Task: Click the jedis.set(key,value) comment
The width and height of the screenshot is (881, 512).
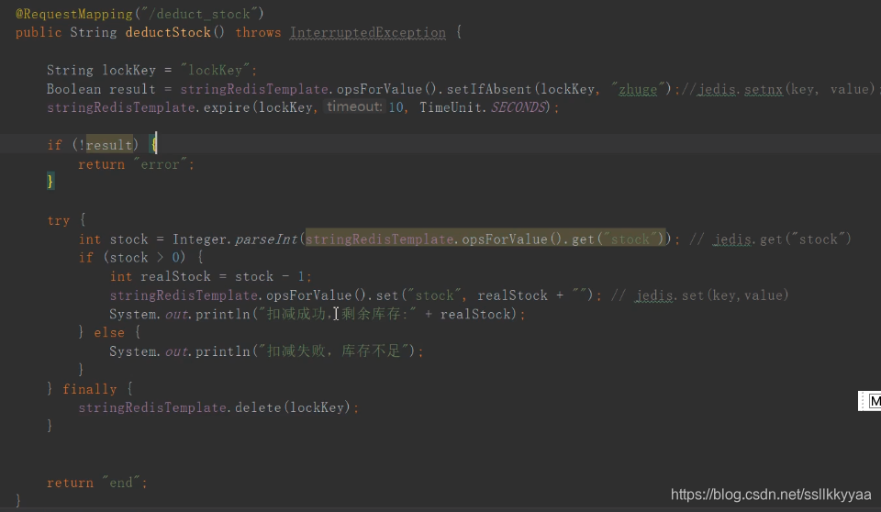Action: coord(700,295)
